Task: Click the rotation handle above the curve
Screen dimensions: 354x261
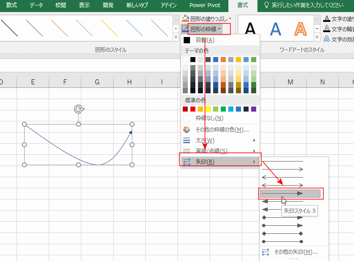Action: (79, 108)
